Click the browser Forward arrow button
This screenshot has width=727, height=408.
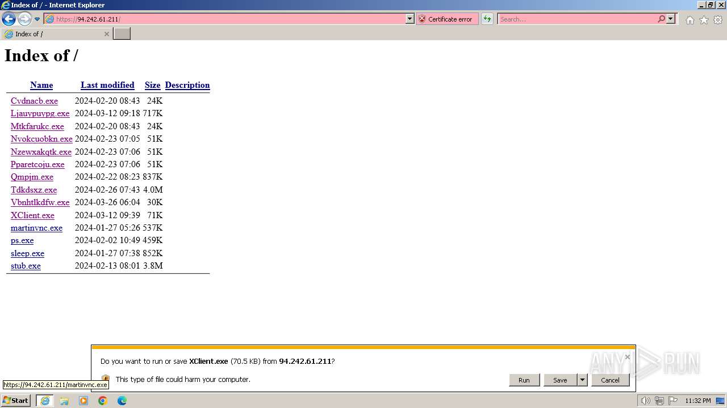(x=24, y=19)
